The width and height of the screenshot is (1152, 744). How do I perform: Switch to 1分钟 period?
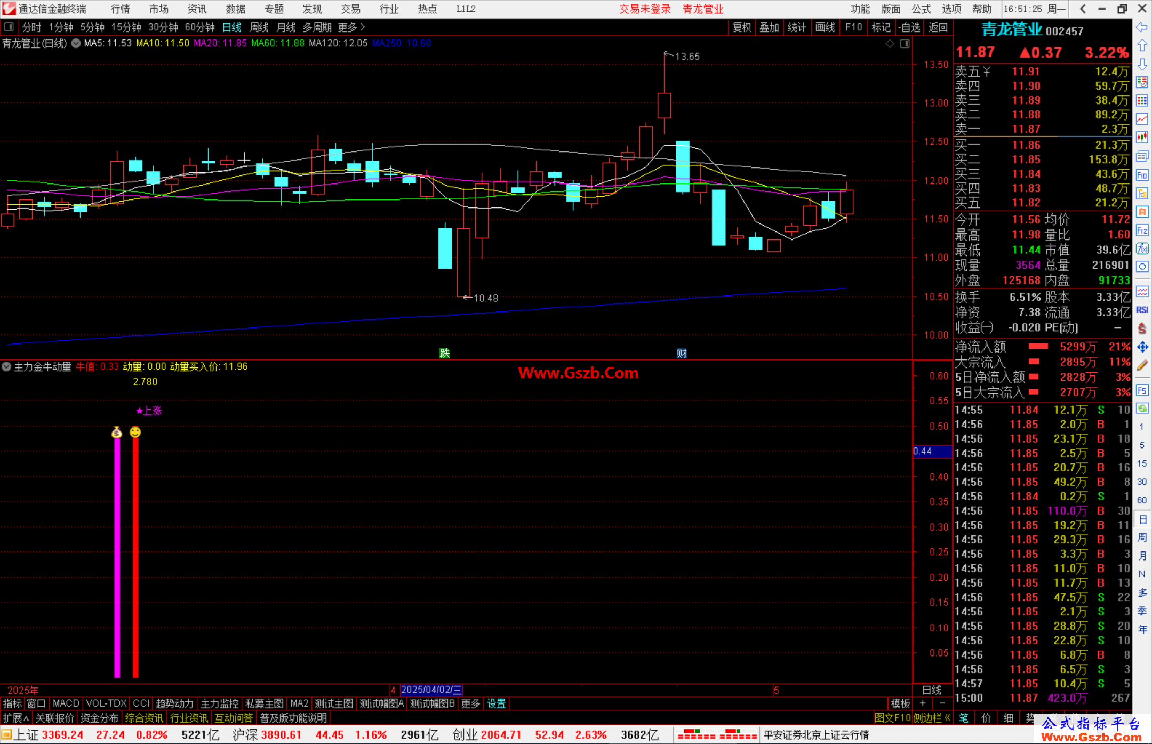(61, 27)
